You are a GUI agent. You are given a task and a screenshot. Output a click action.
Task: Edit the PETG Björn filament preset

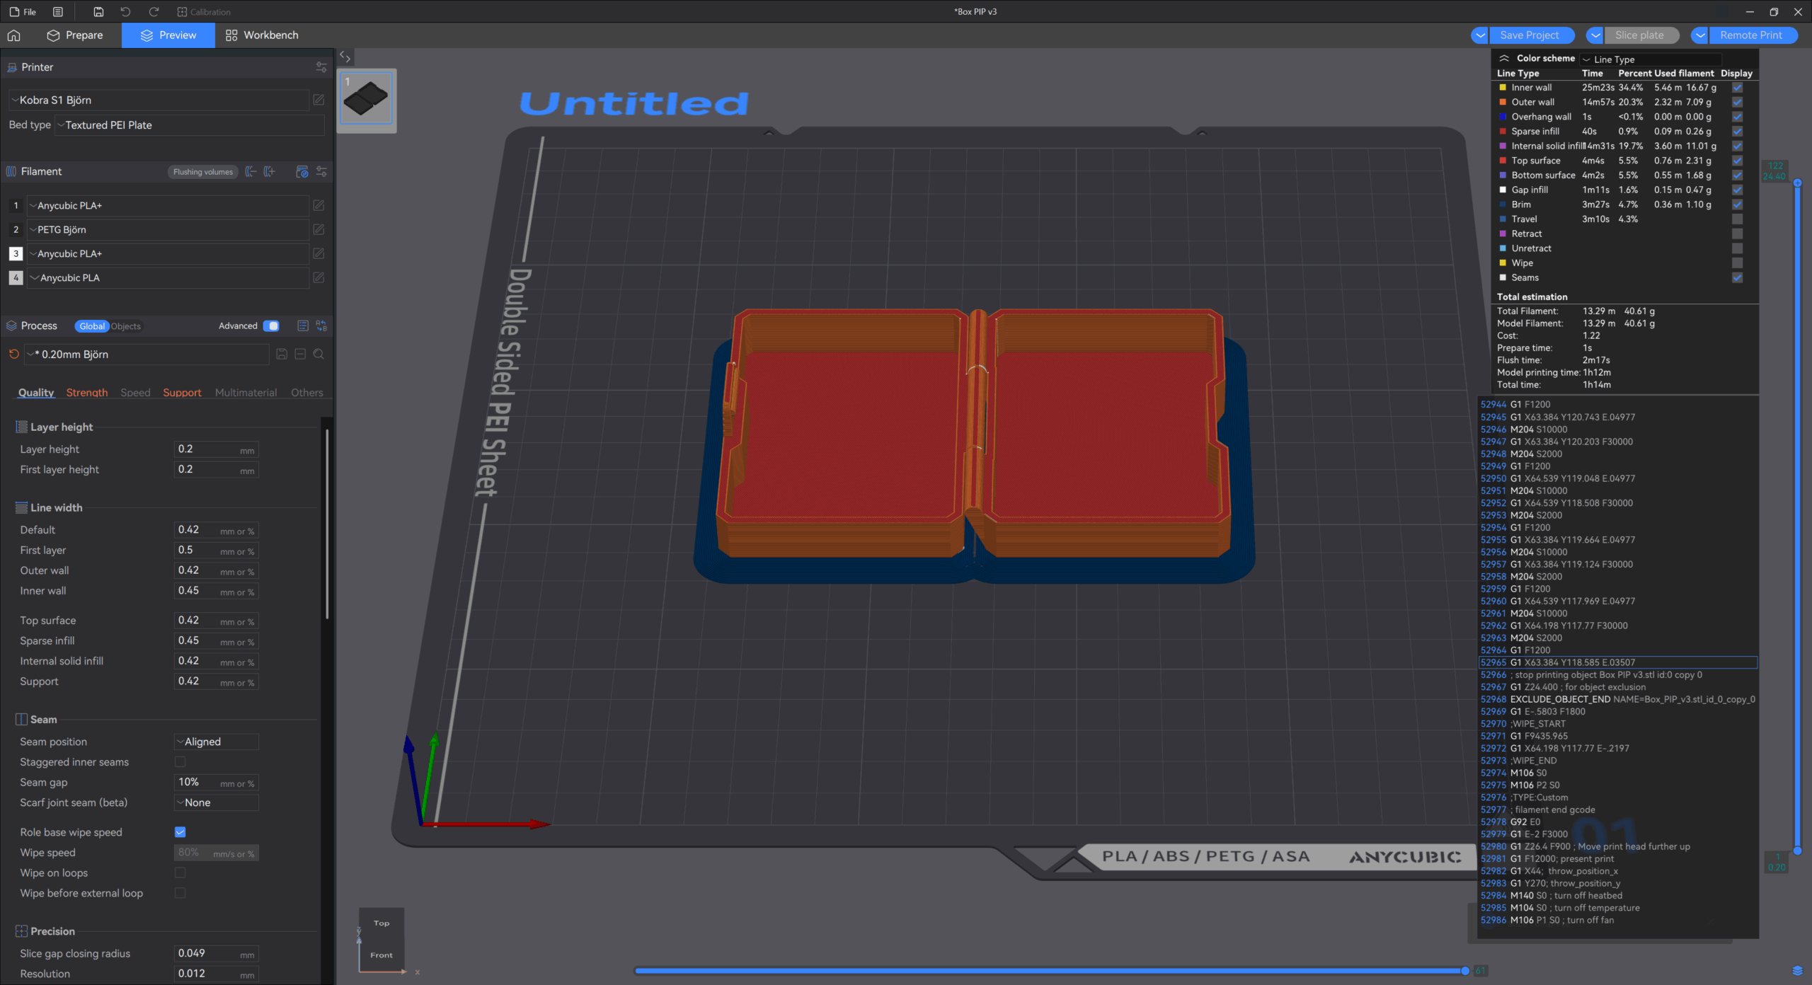(x=319, y=229)
